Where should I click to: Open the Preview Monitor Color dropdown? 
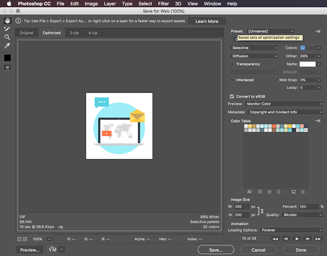(x=284, y=104)
